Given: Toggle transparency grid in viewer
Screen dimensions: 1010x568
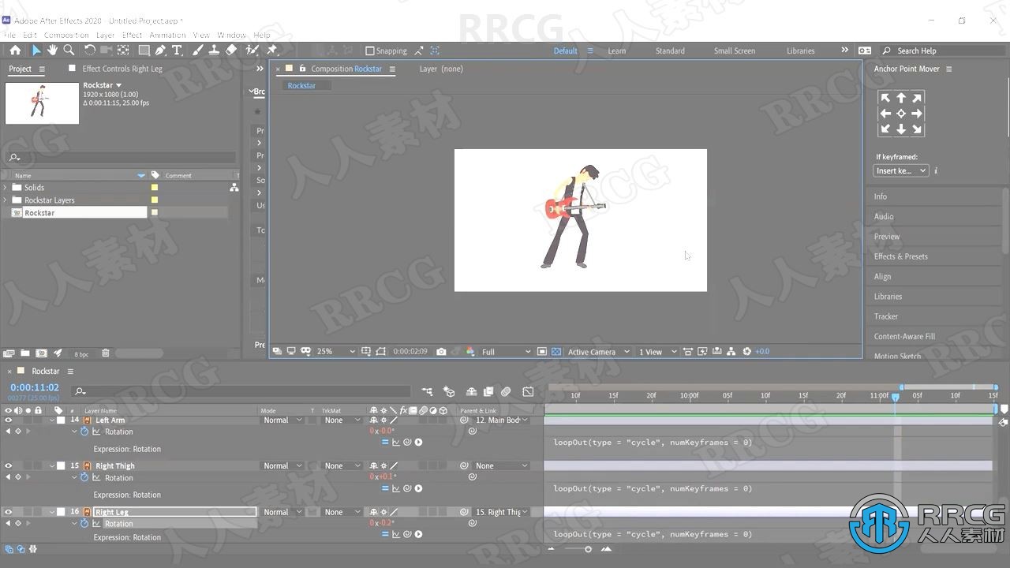Looking at the screenshot, I should click(556, 351).
